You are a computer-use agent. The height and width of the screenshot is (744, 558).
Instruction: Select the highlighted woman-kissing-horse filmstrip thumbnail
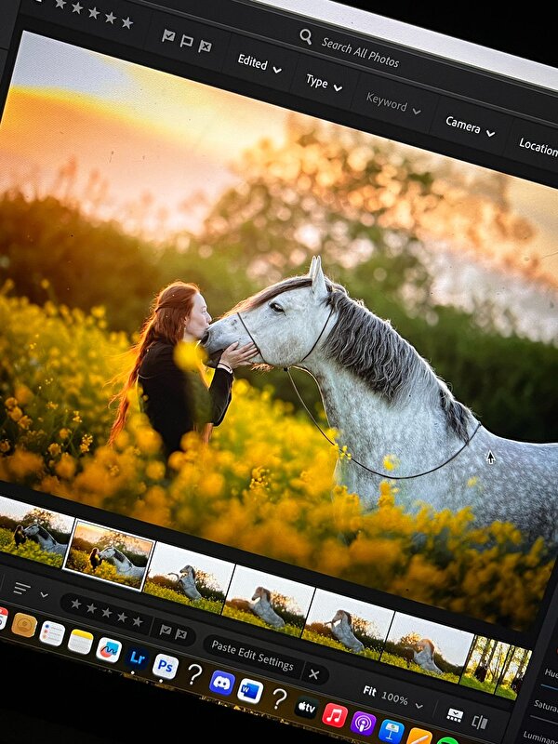(x=109, y=555)
